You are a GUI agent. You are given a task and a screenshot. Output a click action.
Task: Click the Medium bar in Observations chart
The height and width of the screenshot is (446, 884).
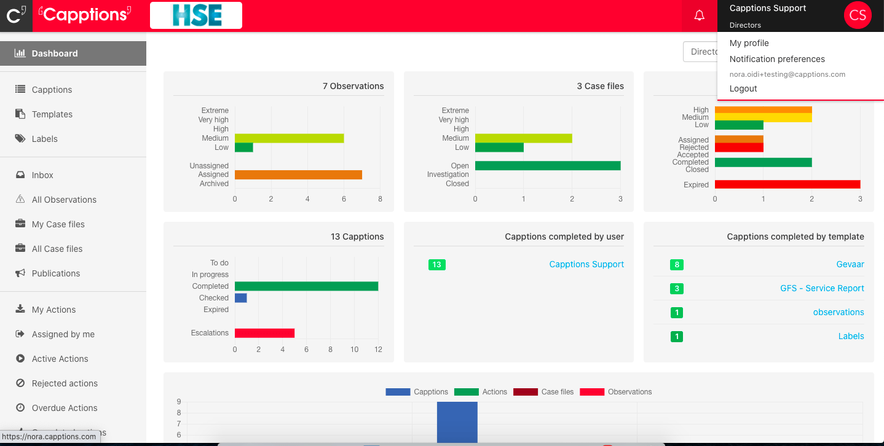click(290, 138)
